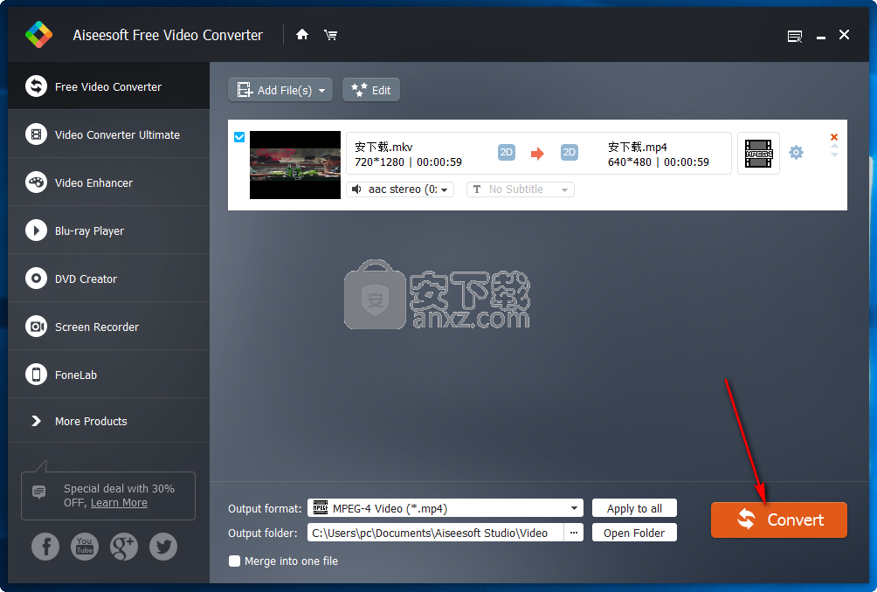Click the Aiseesoft logo icon
This screenshot has height=592, width=877.
point(38,35)
